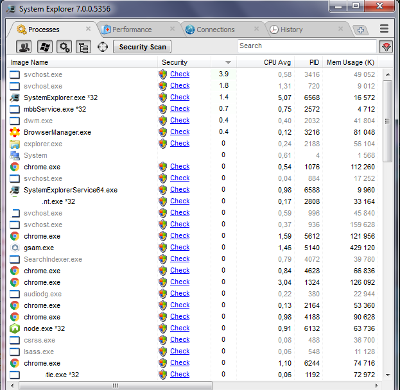Click the sort arrow column header
The image size is (400, 390).
[x=223, y=62]
